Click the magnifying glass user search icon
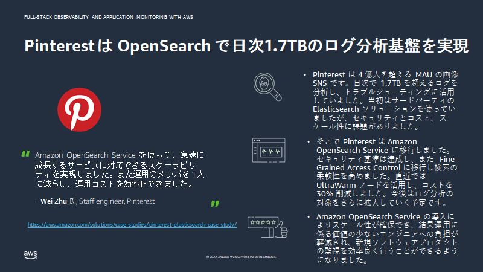 [267, 86]
